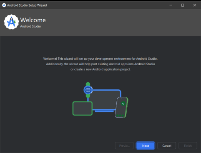Click 'Welcome! This wizard will set up' line
The image size is (201, 153).
click(x=100, y=59)
